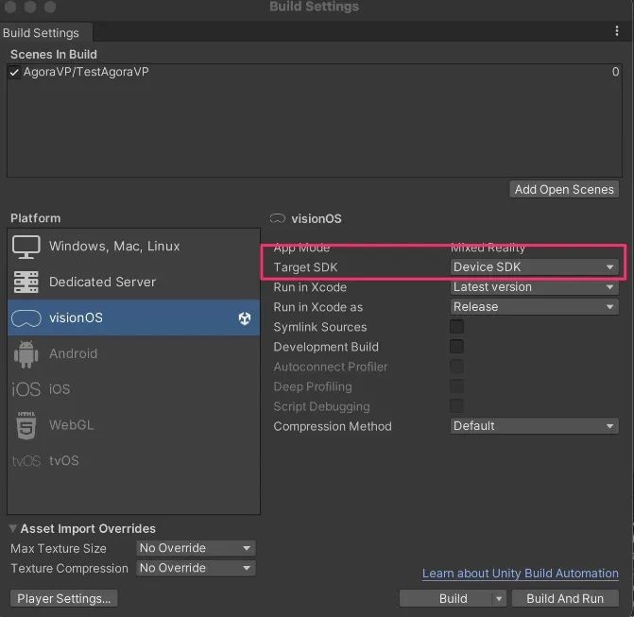Open the Build button dropdown arrow

499,599
